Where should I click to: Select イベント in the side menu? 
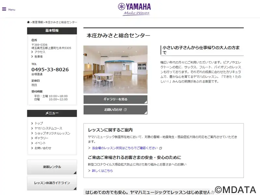point(40,143)
